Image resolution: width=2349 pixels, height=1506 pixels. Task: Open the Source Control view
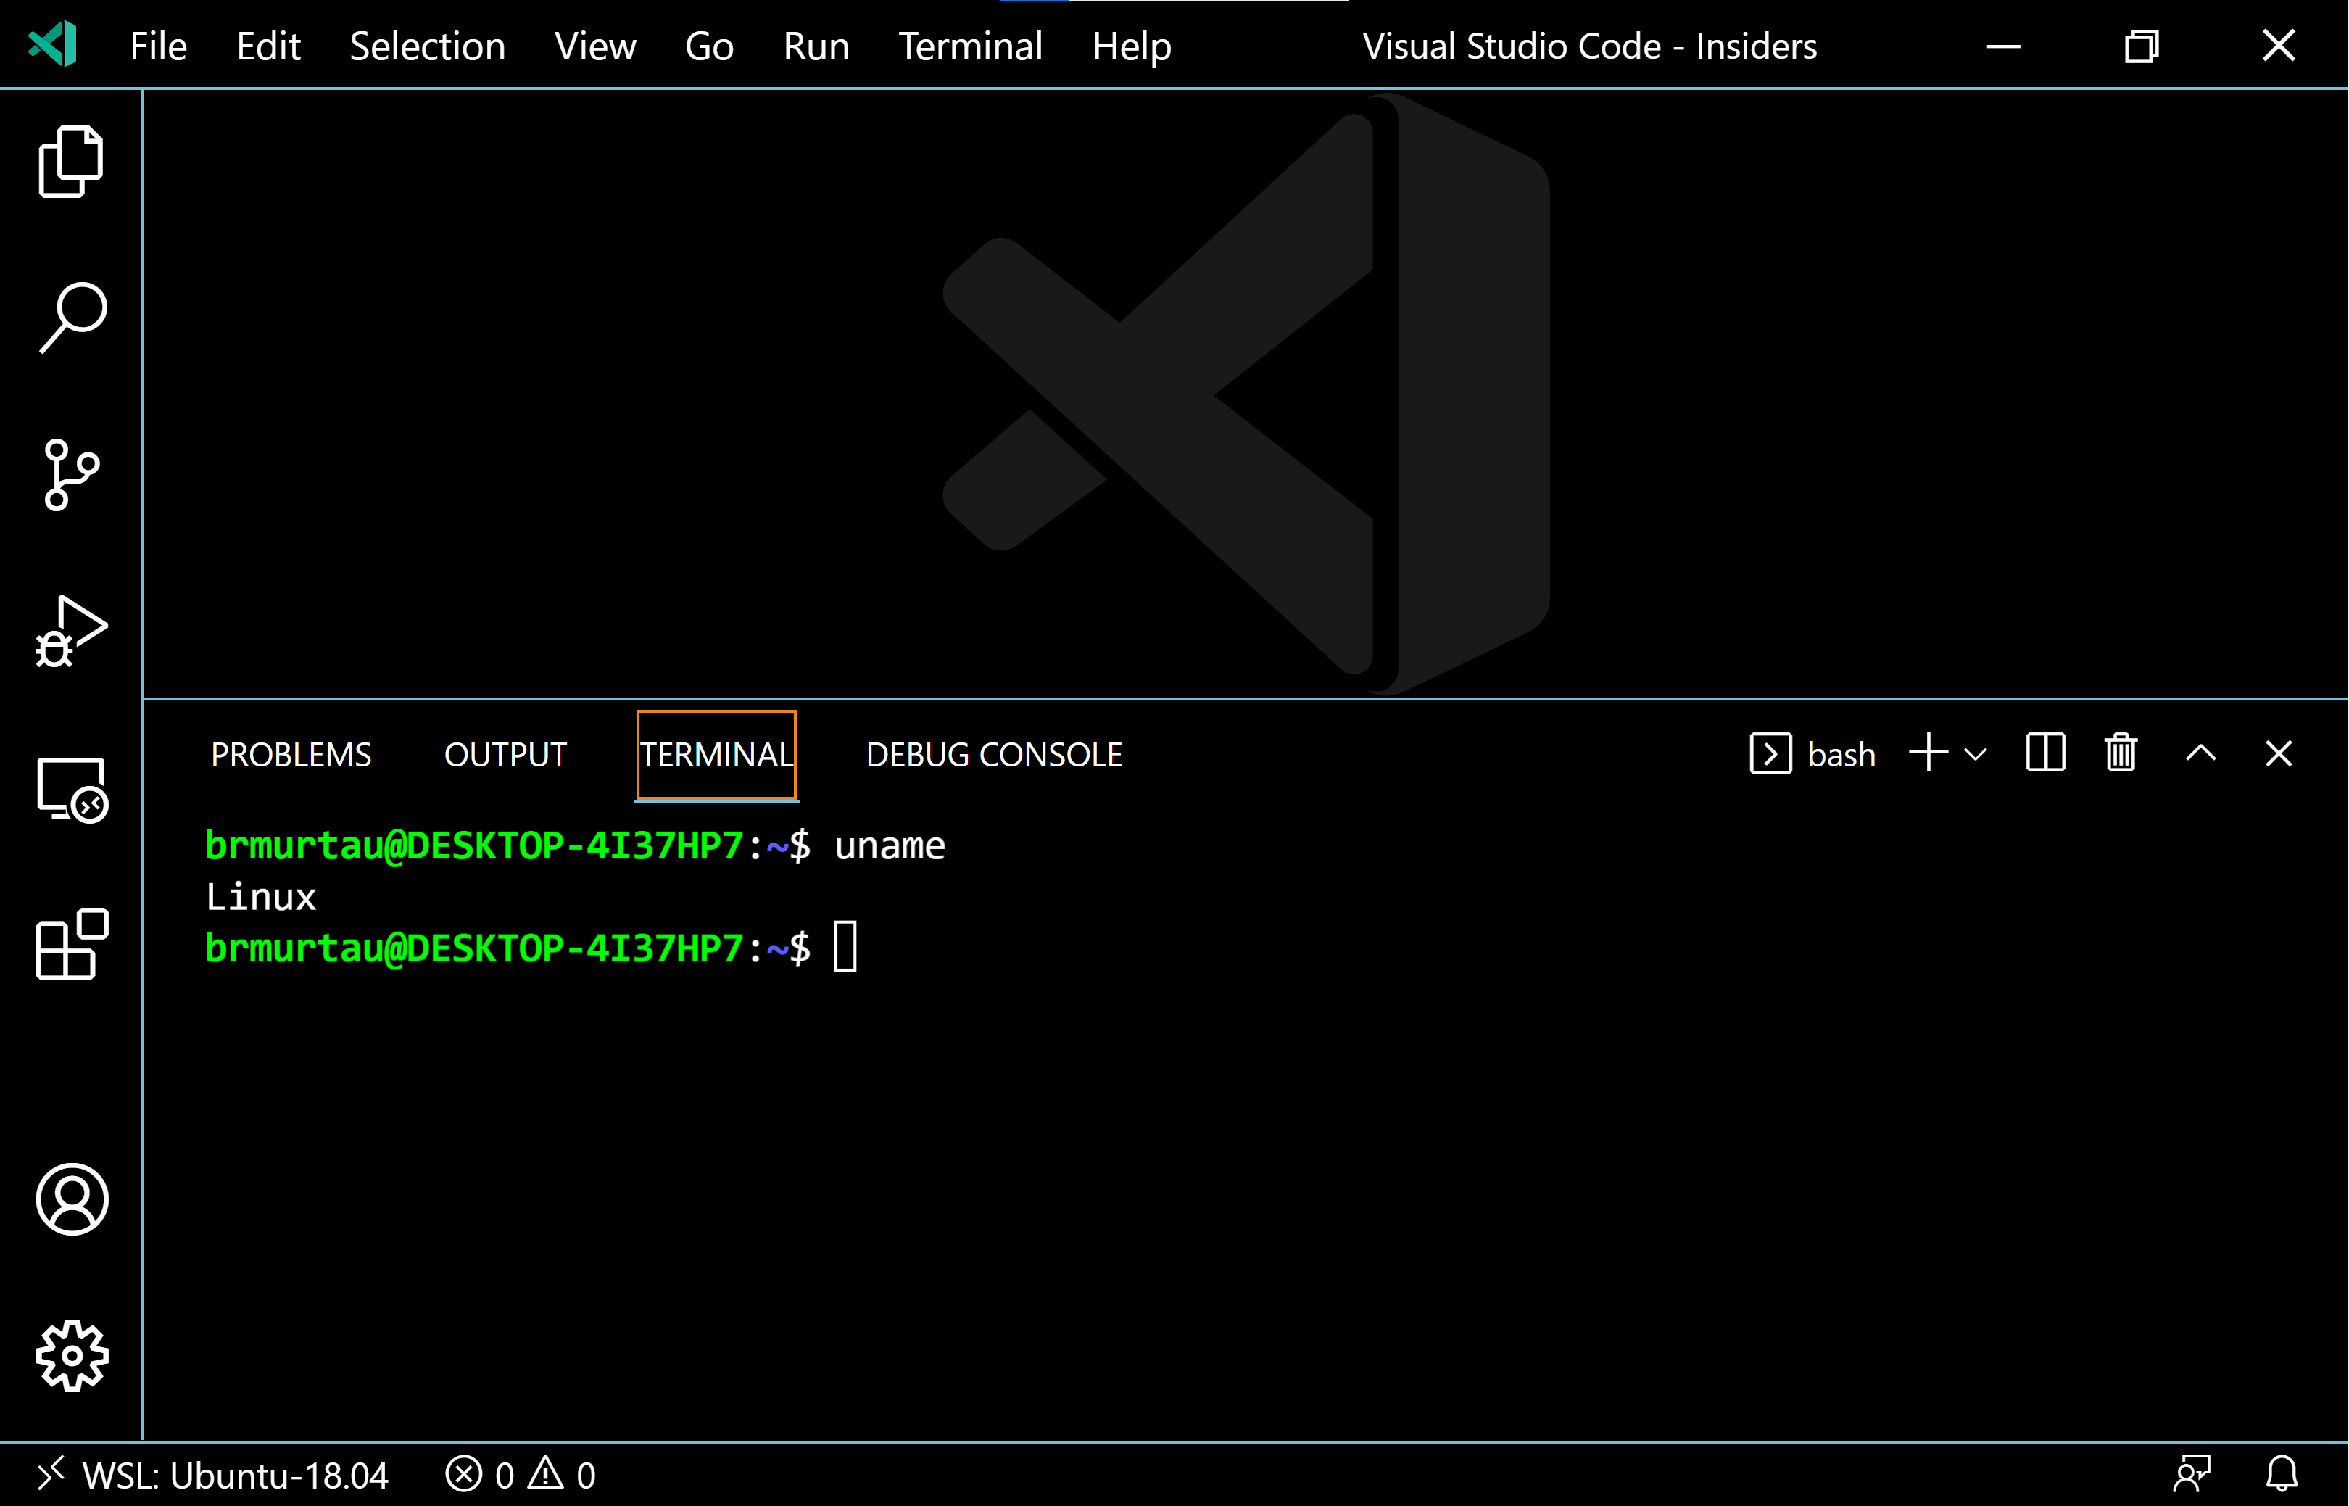tap(70, 474)
